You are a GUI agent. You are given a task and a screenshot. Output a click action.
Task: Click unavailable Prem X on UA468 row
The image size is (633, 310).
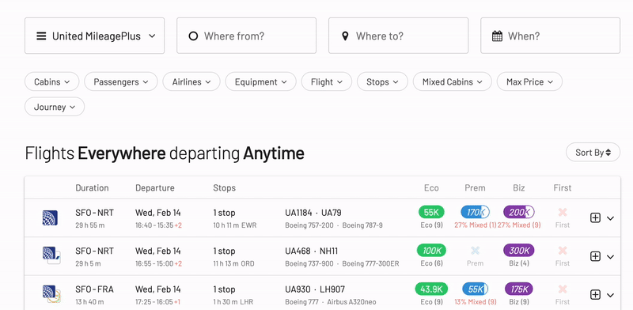click(x=476, y=250)
